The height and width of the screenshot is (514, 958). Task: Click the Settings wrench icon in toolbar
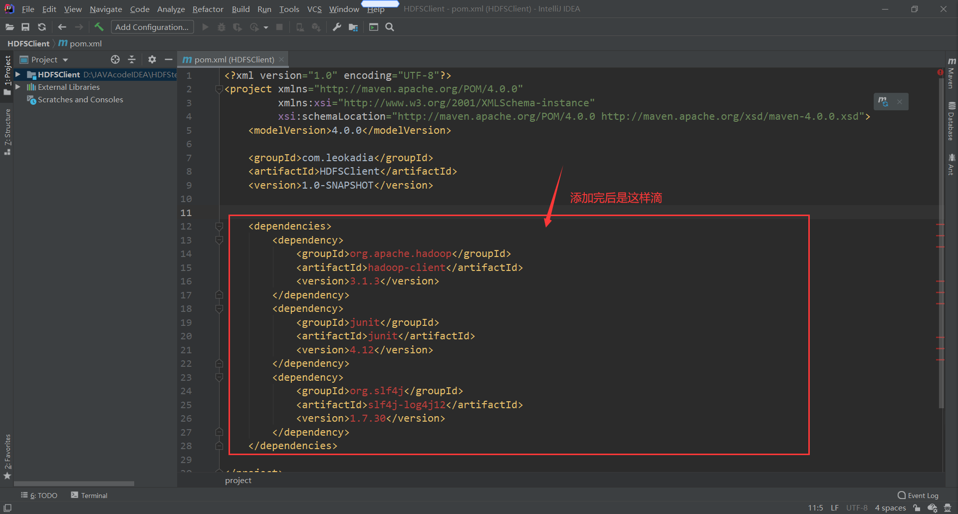point(336,27)
